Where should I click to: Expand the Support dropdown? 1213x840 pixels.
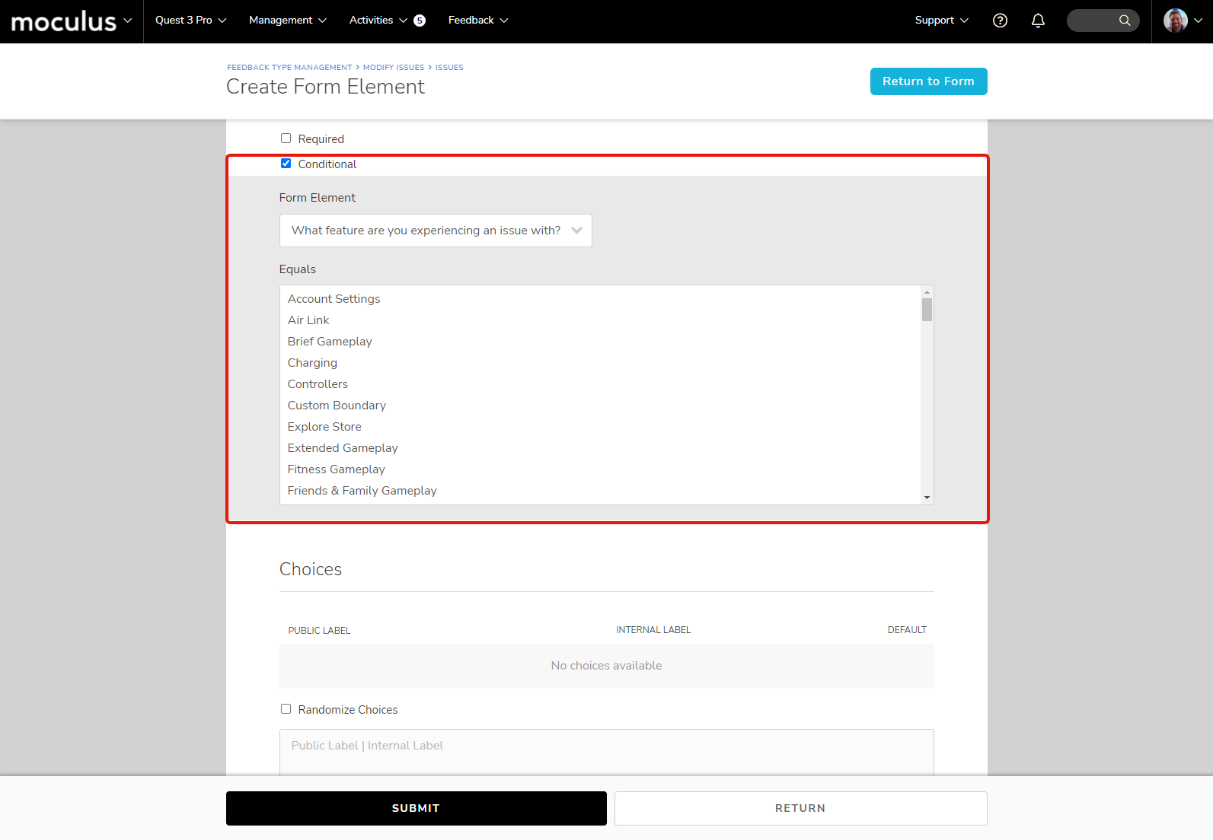(x=941, y=21)
